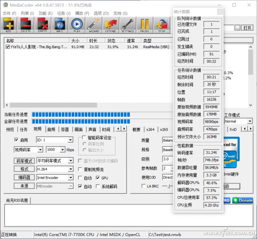Switch to the 预览 tab

10,129
